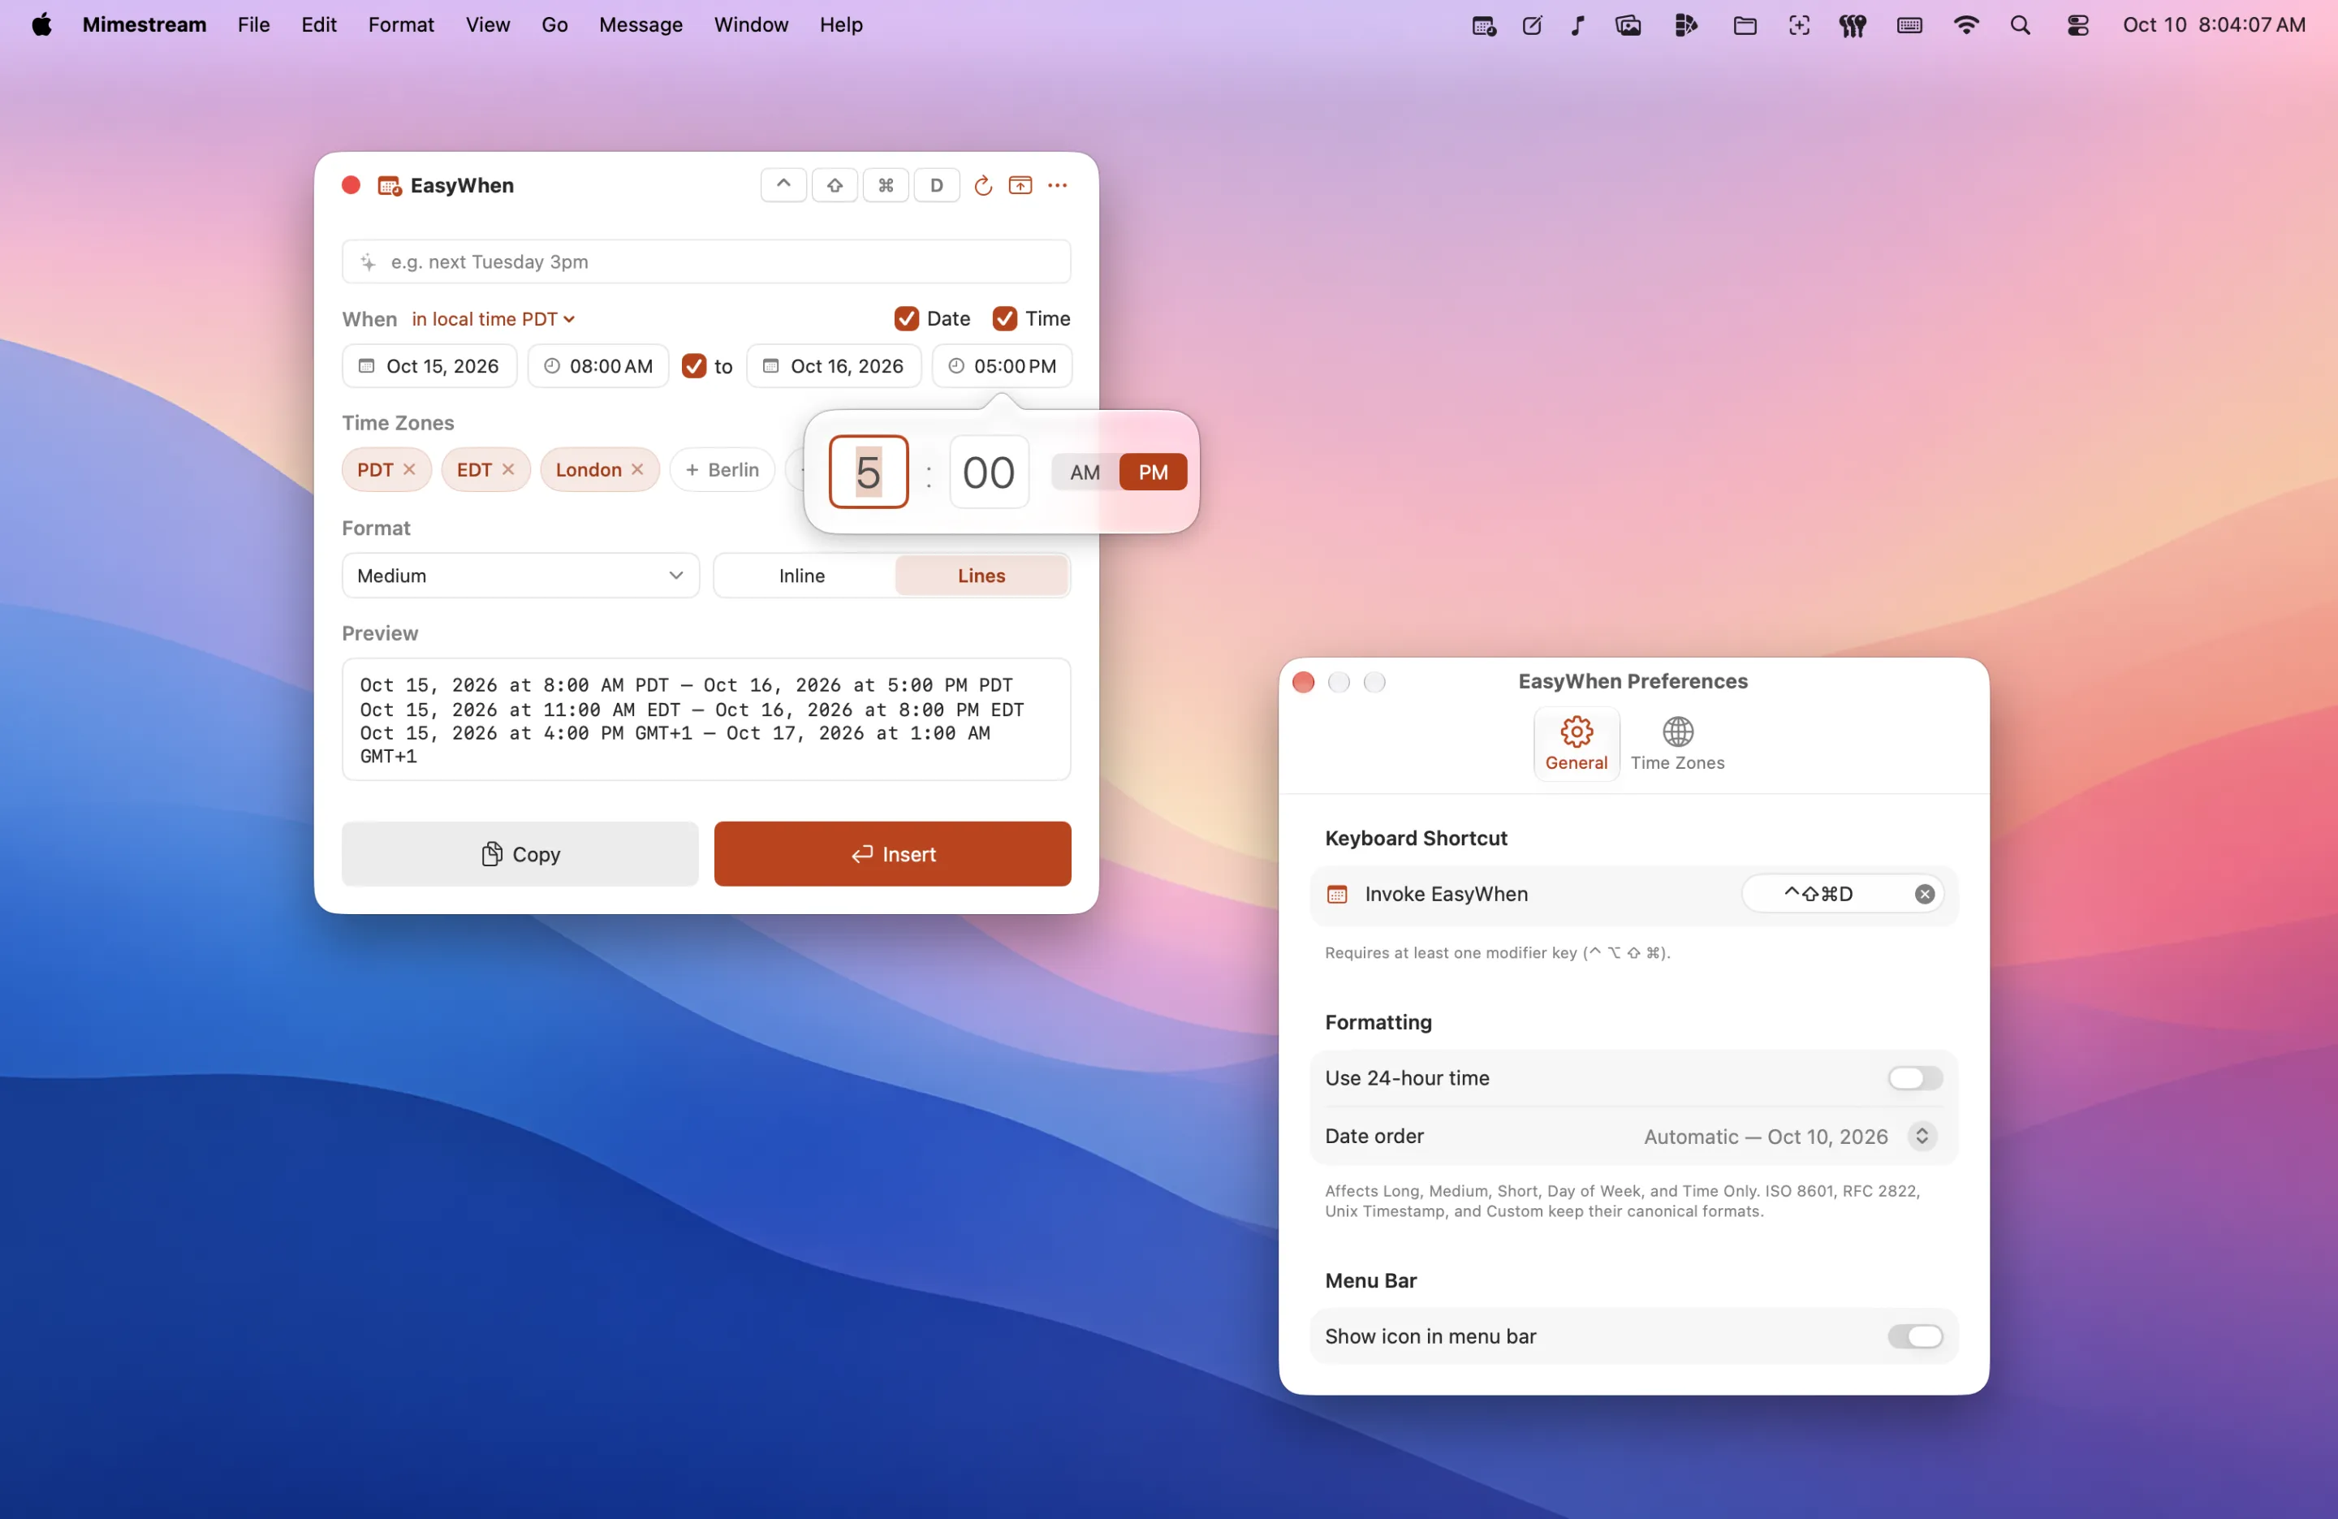Viewport: 2338px width, 1519px height.
Task: Open the 'in local time PDT' dropdown
Action: coord(493,318)
